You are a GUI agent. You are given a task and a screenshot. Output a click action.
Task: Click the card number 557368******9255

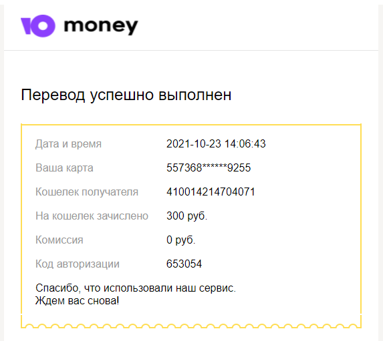click(x=209, y=167)
